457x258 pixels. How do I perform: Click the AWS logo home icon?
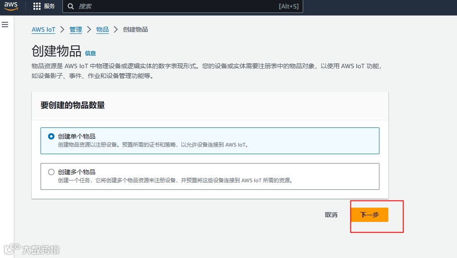11,6
